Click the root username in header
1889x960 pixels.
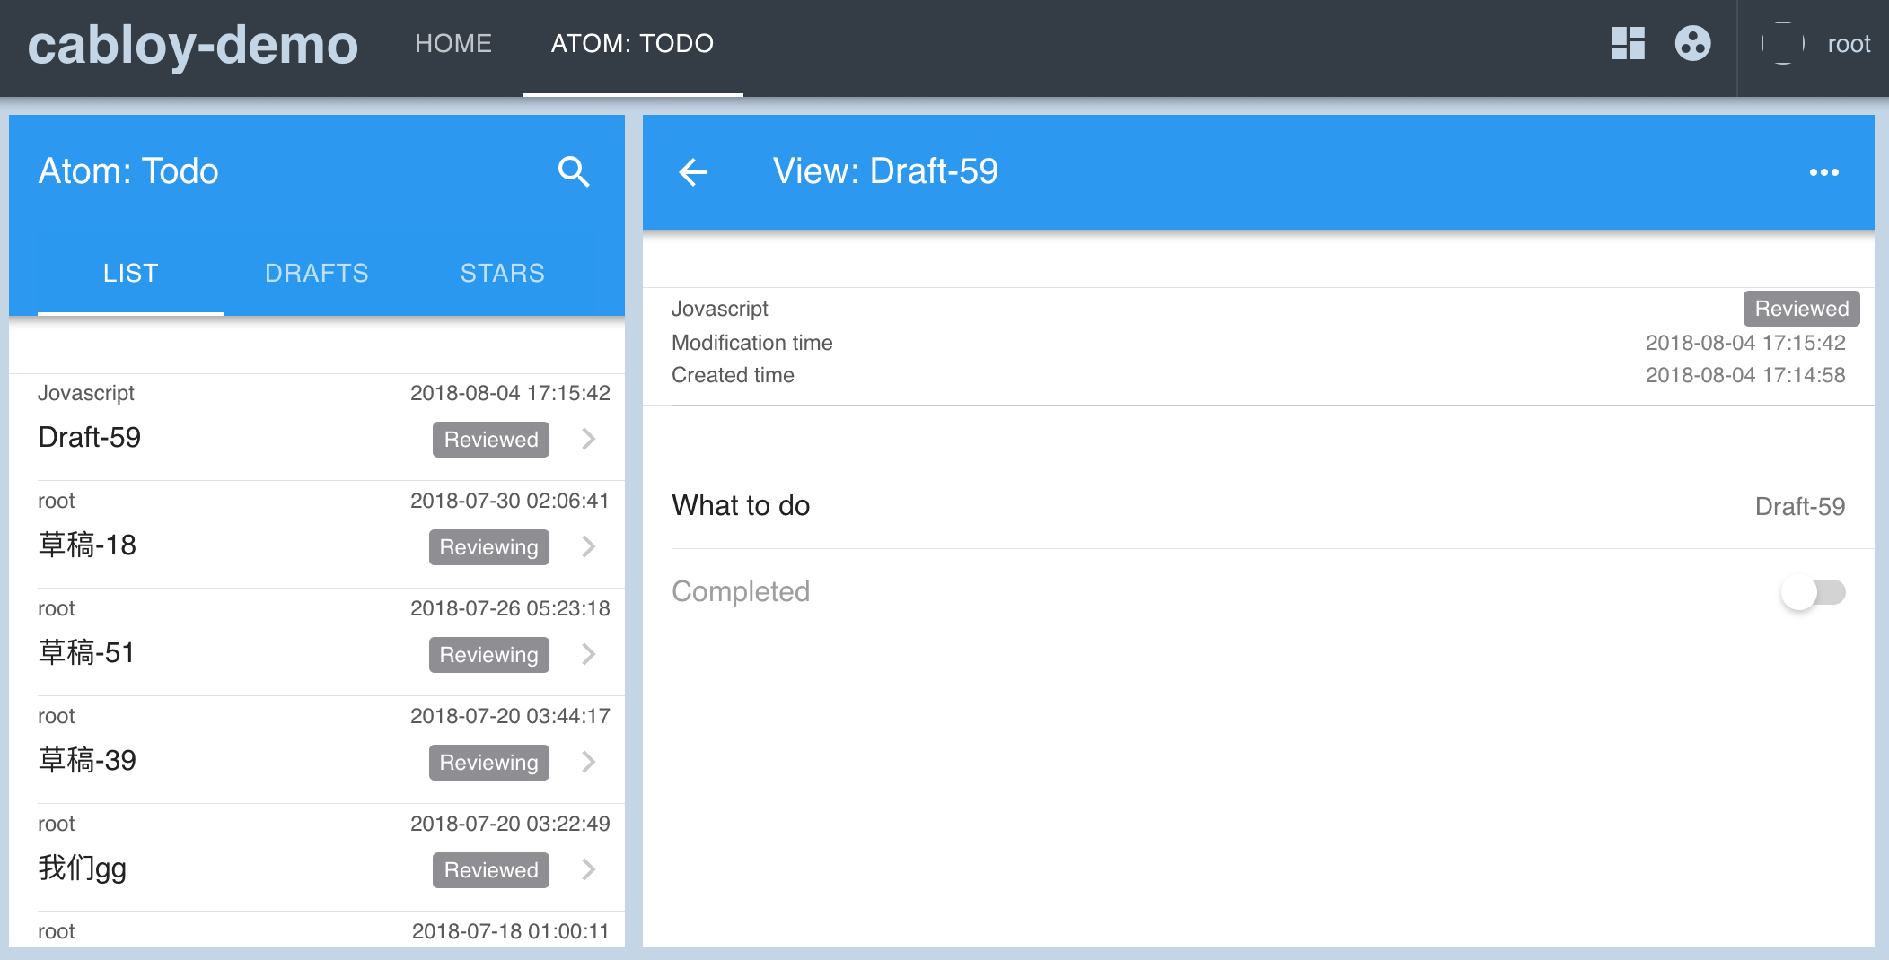[1849, 43]
